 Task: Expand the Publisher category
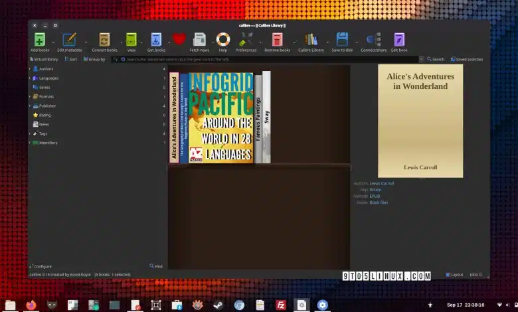coord(30,106)
